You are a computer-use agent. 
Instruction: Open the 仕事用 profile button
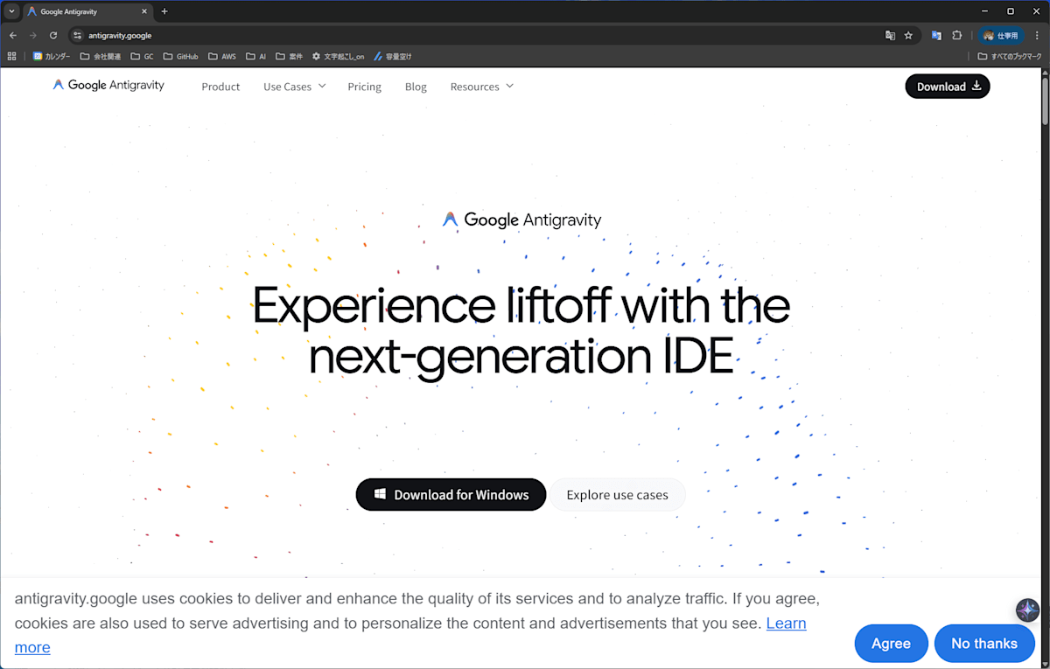point(1001,35)
